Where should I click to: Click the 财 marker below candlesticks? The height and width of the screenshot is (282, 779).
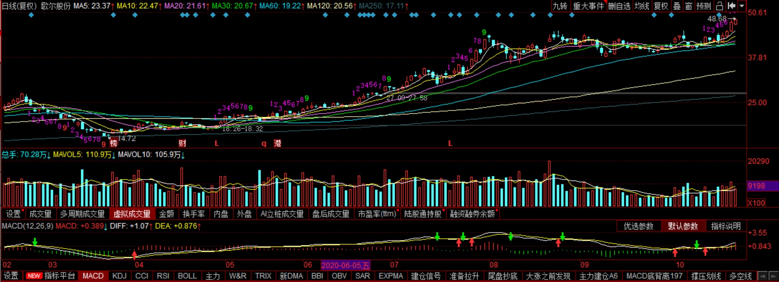(182, 143)
